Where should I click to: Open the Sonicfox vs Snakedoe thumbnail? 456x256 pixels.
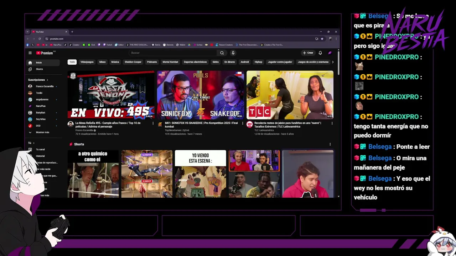point(200,95)
